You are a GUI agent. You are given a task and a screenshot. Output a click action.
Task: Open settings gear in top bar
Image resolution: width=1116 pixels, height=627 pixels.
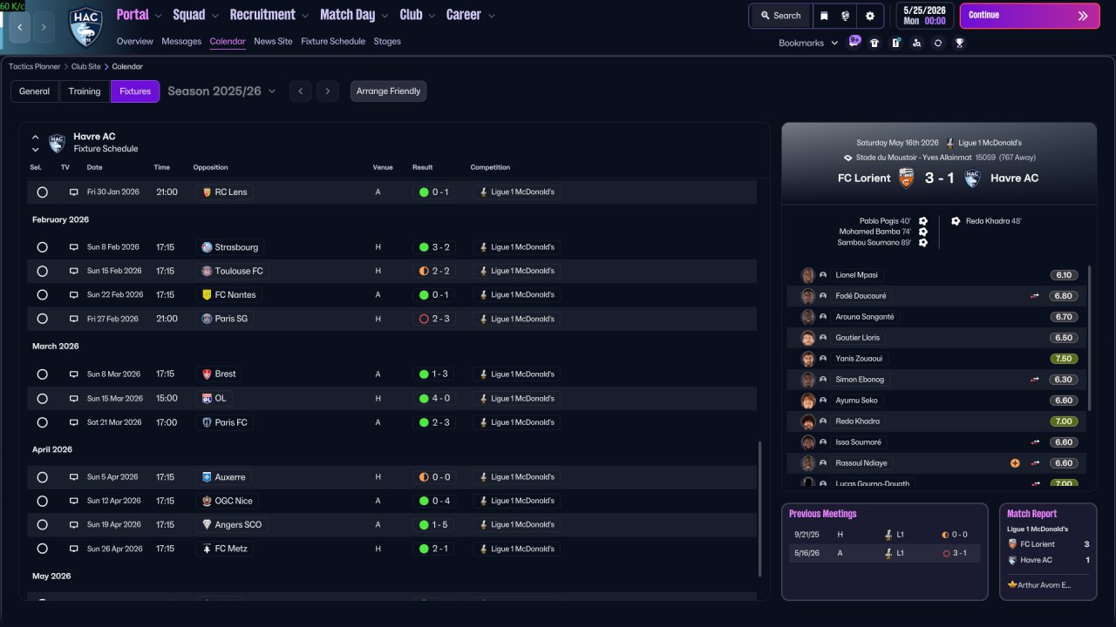869,16
